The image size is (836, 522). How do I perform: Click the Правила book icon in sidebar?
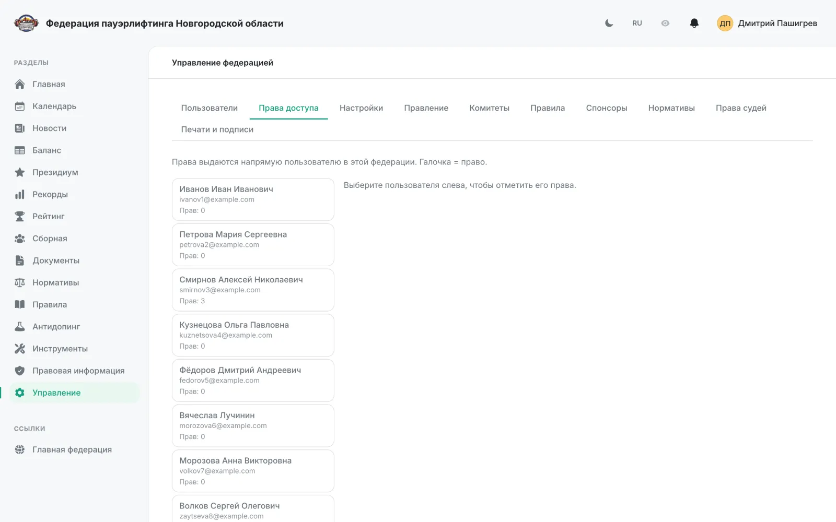tap(20, 304)
